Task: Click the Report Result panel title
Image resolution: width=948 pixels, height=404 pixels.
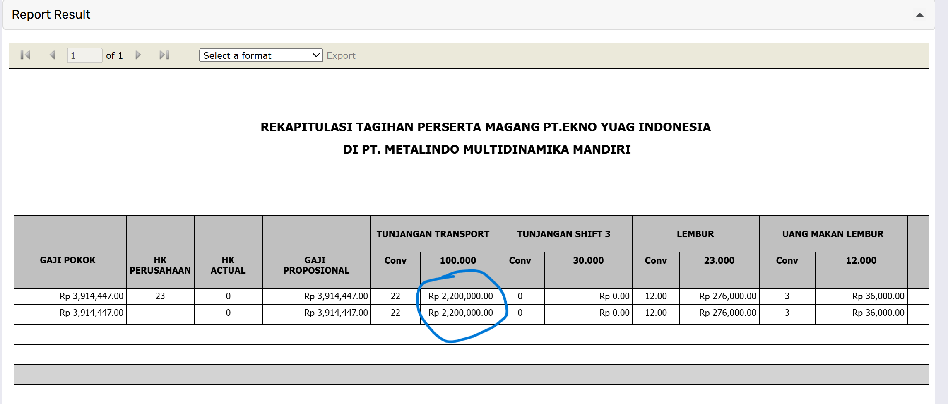Action: coord(51,14)
